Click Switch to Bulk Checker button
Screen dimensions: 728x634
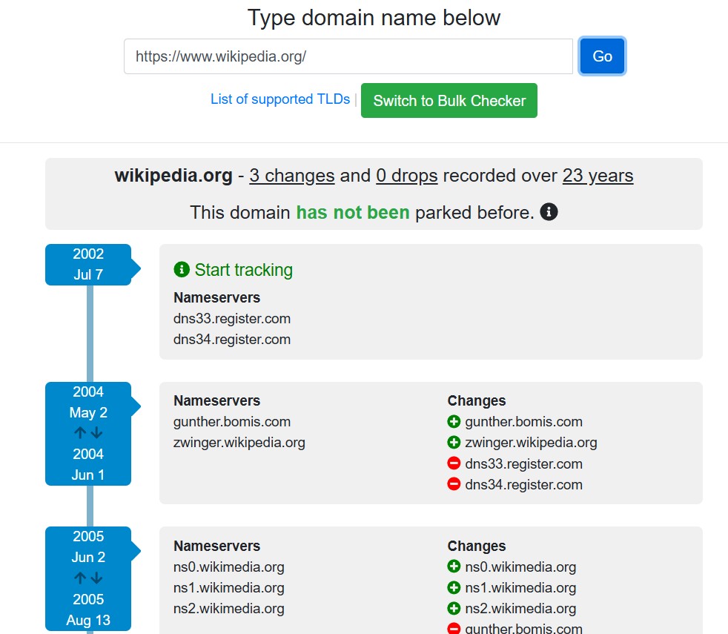tap(449, 100)
